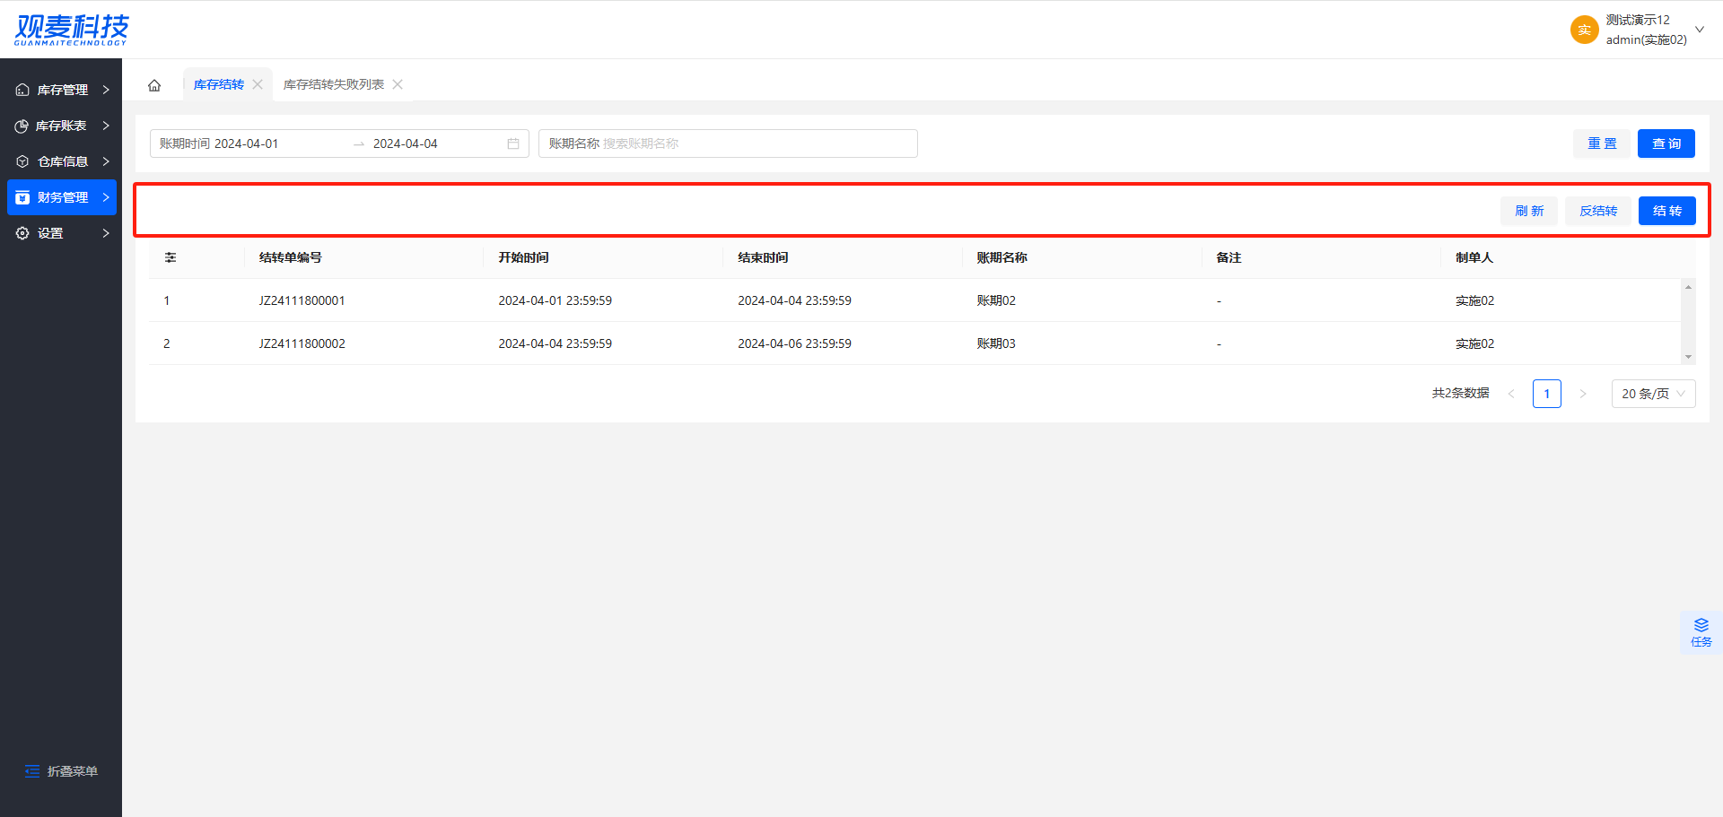Click the 刷新 button
1723x817 pixels.
coord(1529,211)
